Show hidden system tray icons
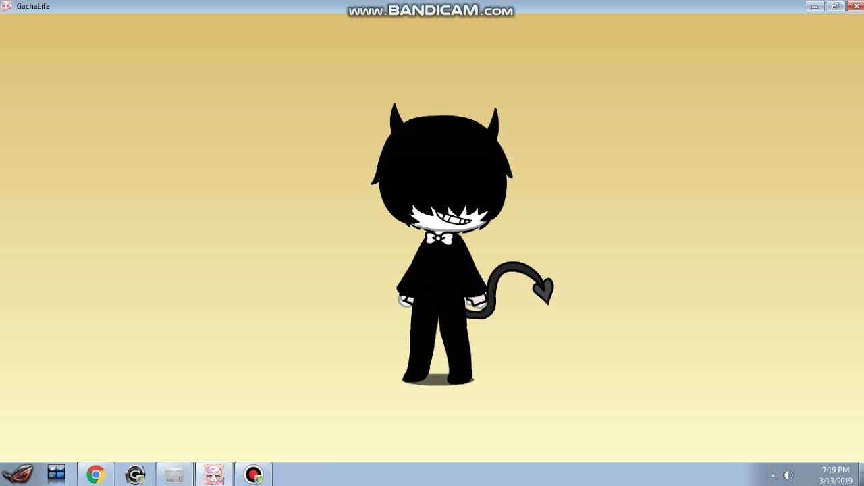 773,475
